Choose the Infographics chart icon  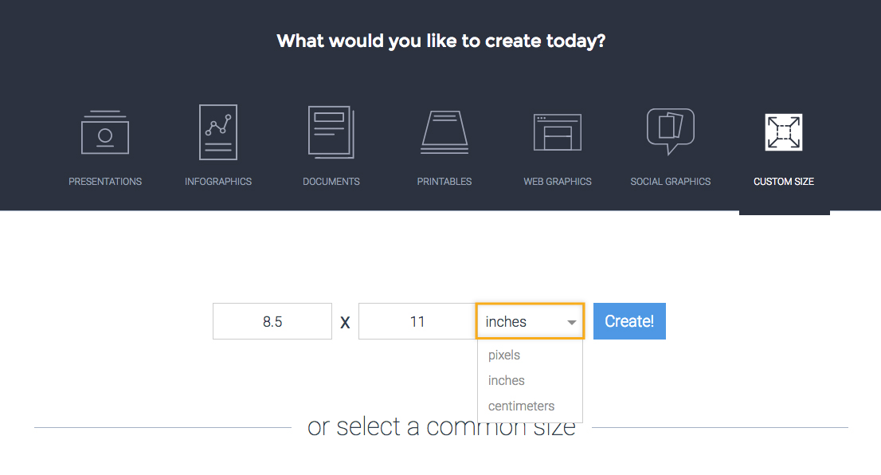[218, 132]
